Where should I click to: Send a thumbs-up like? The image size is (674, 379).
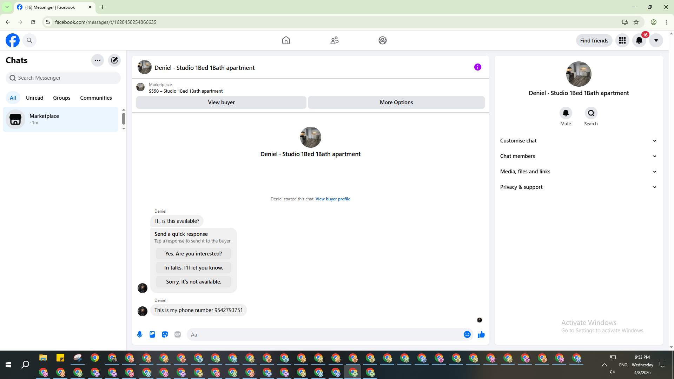[x=481, y=334]
